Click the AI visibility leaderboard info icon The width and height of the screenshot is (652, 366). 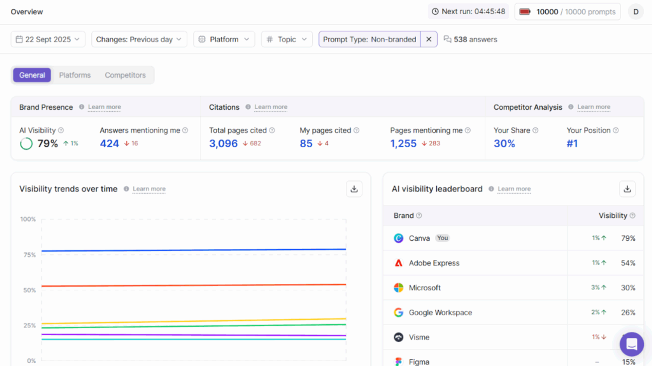tap(491, 189)
